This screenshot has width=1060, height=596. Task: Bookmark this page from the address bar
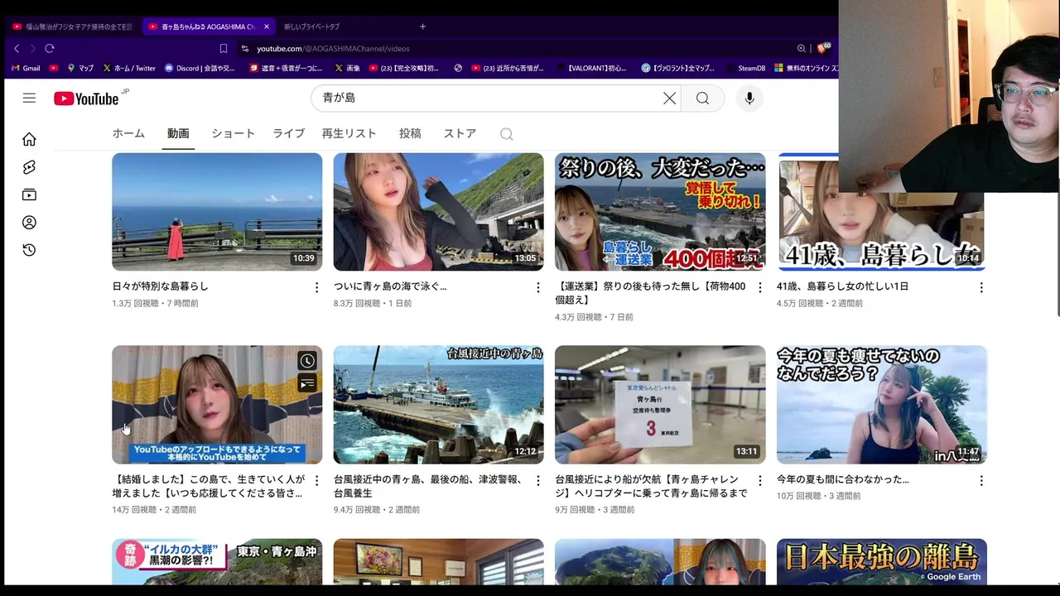[223, 49]
